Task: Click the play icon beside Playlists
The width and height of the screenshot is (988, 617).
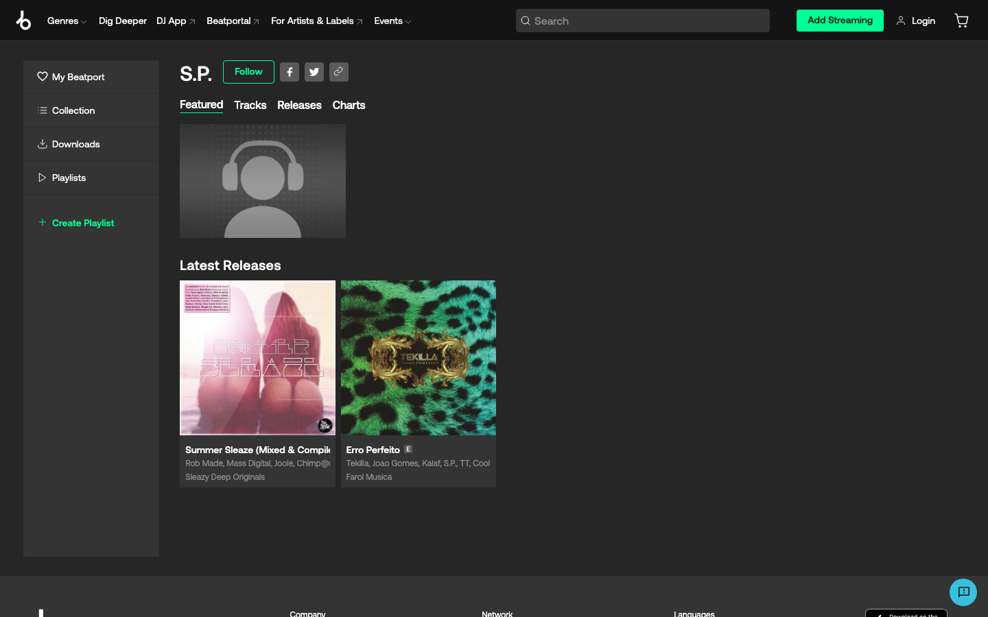Action: 43,178
